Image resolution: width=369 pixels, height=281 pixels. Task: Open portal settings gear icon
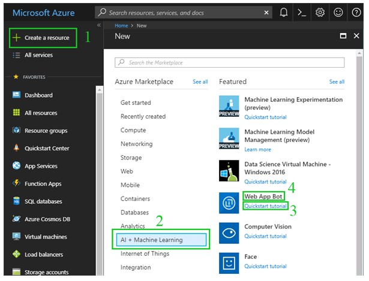point(320,12)
